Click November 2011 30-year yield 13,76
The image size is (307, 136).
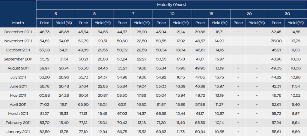pyautogui.click(x=296, y=41)
